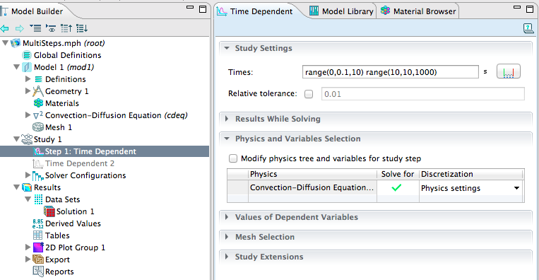Select the Derived Values node
This screenshot has height=280, width=539.
pos(73,223)
